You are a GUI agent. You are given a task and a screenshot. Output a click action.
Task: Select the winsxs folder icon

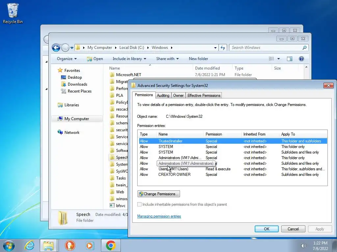(112, 199)
